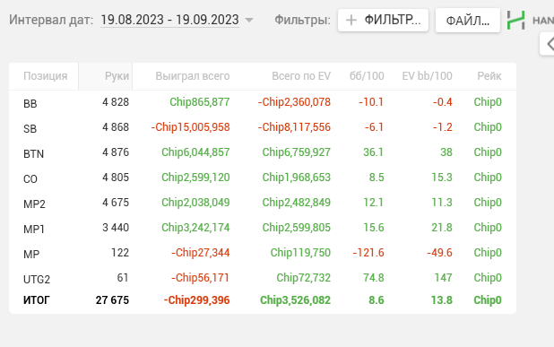The image size is (554, 347).
Task: Open the date interval dropdown arrow
Action: 249,20
